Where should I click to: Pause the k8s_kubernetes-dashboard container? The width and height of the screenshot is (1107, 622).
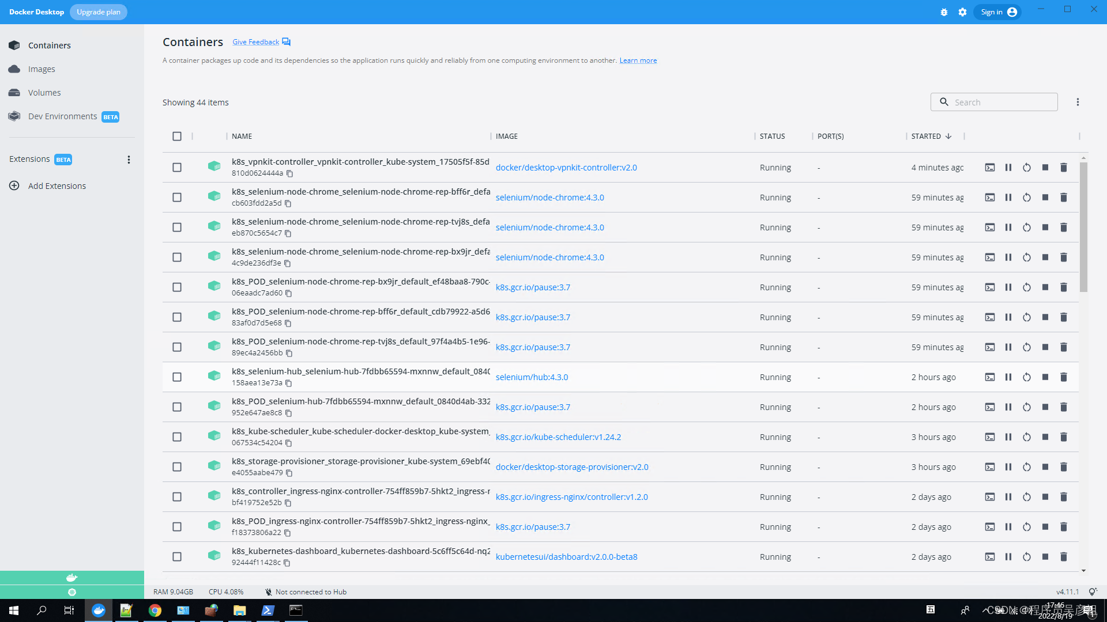tap(1008, 557)
